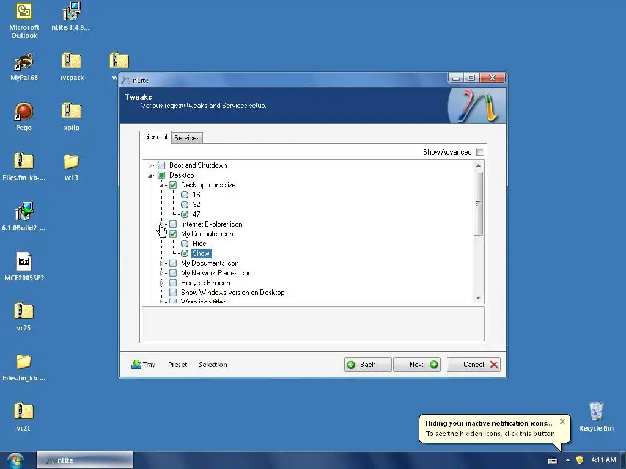Show hidden notification icons arrow

click(x=568, y=460)
